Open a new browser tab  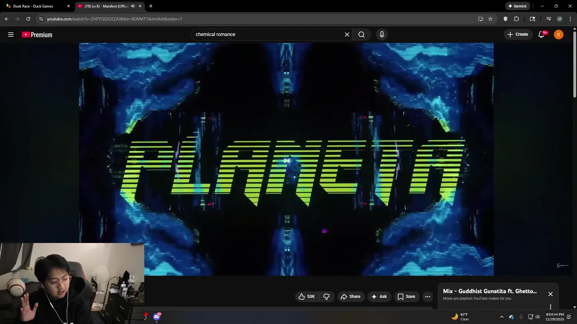point(151,6)
